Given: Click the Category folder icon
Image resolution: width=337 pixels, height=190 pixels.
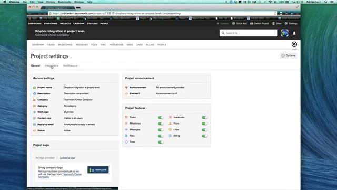Looking at the screenshot, I should [34, 106].
